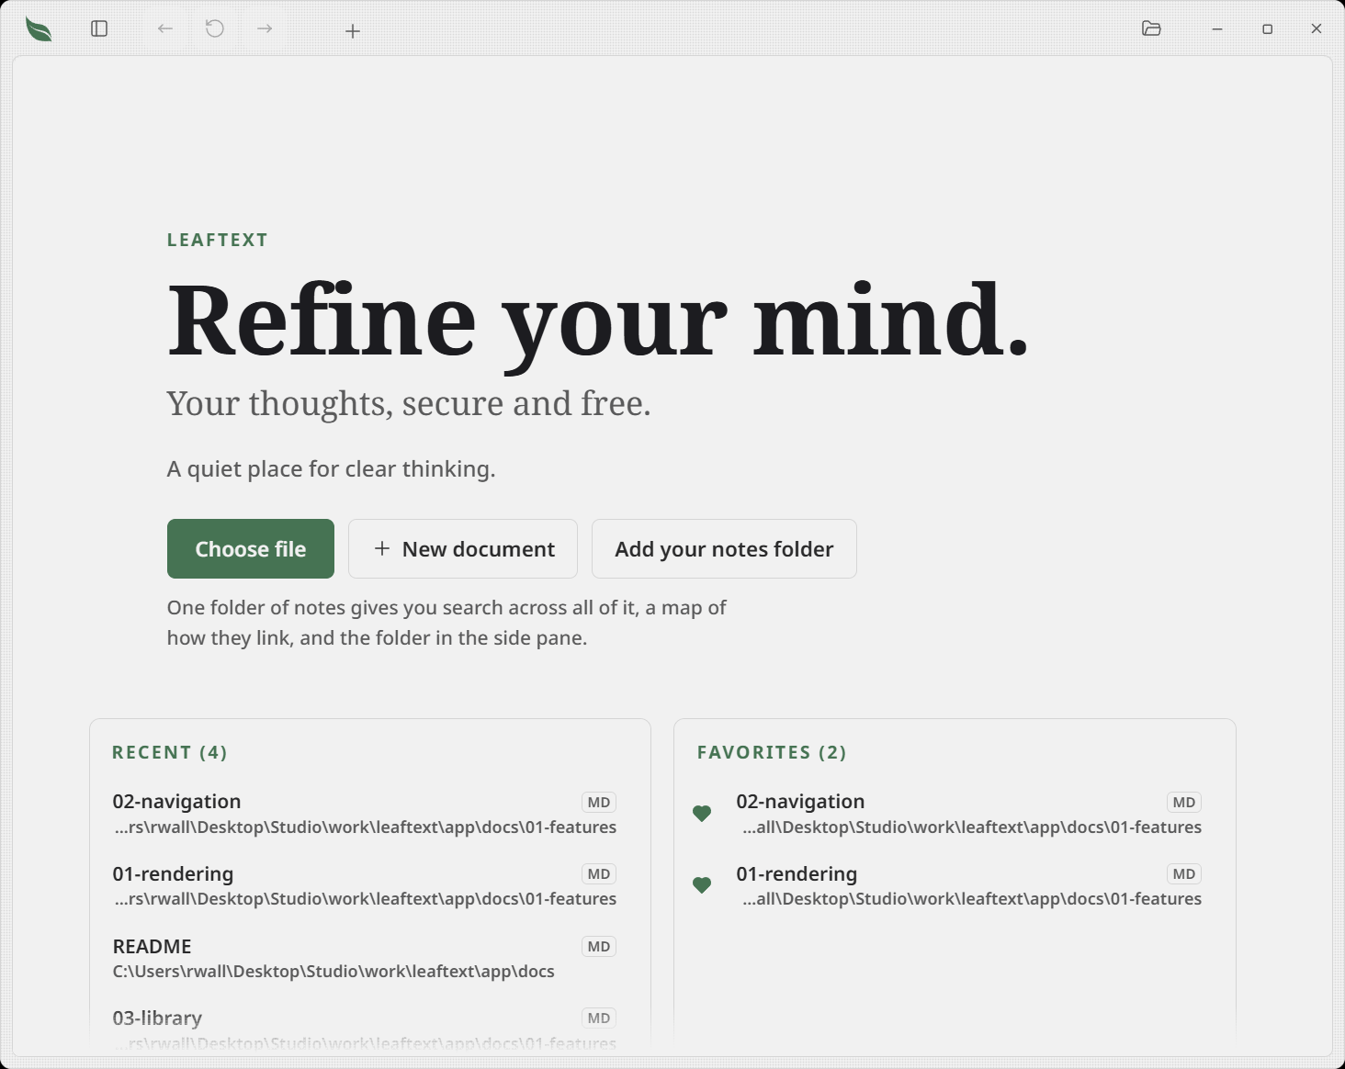The height and width of the screenshot is (1069, 1345).
Task: Open 02-navigation from the Recent list
Action: point(365,814)
